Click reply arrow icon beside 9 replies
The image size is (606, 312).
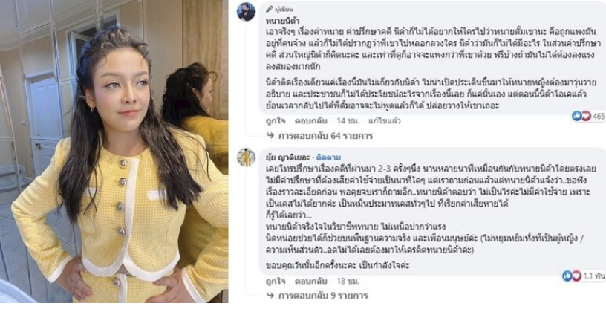click(270, 296)
